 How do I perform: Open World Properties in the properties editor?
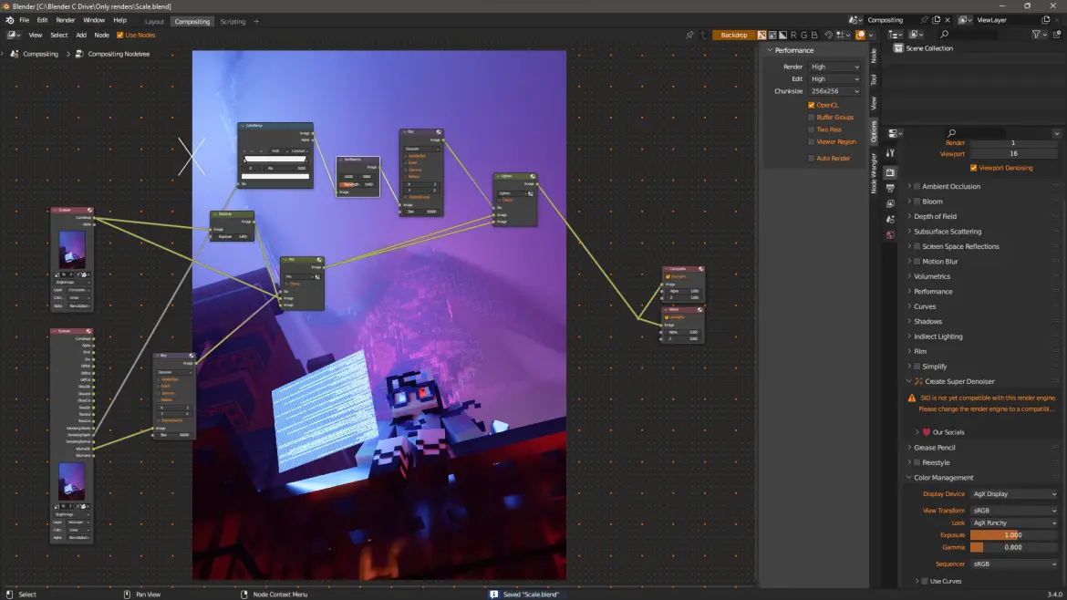(x=890, y=235)
